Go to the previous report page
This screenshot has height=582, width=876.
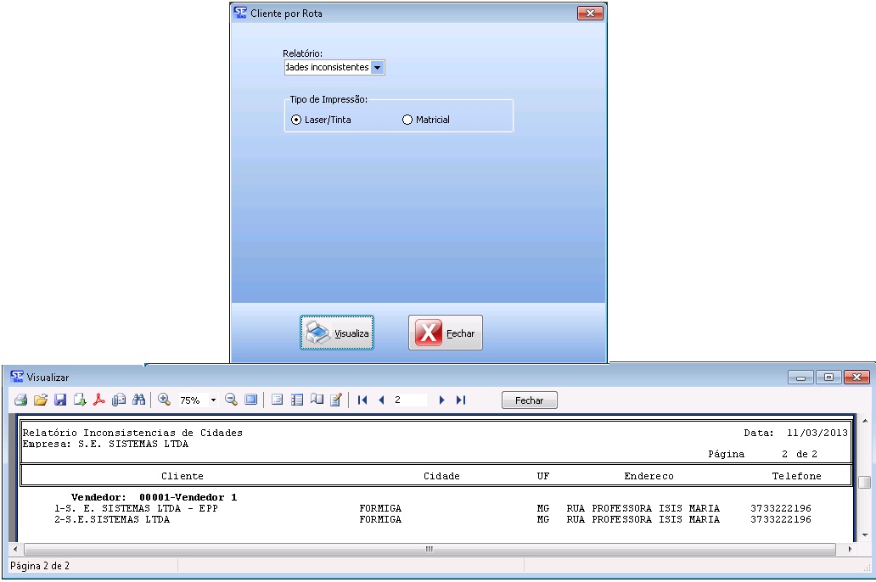(x=381, y=400)
